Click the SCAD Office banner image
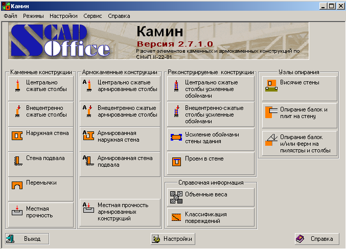 coord(158,40)
